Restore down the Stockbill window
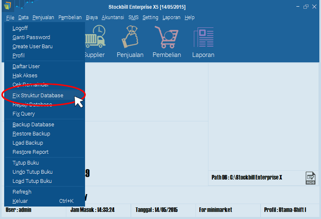Image resolution: width=321 pixels, height=219 pixels. [x=306, y=7]
